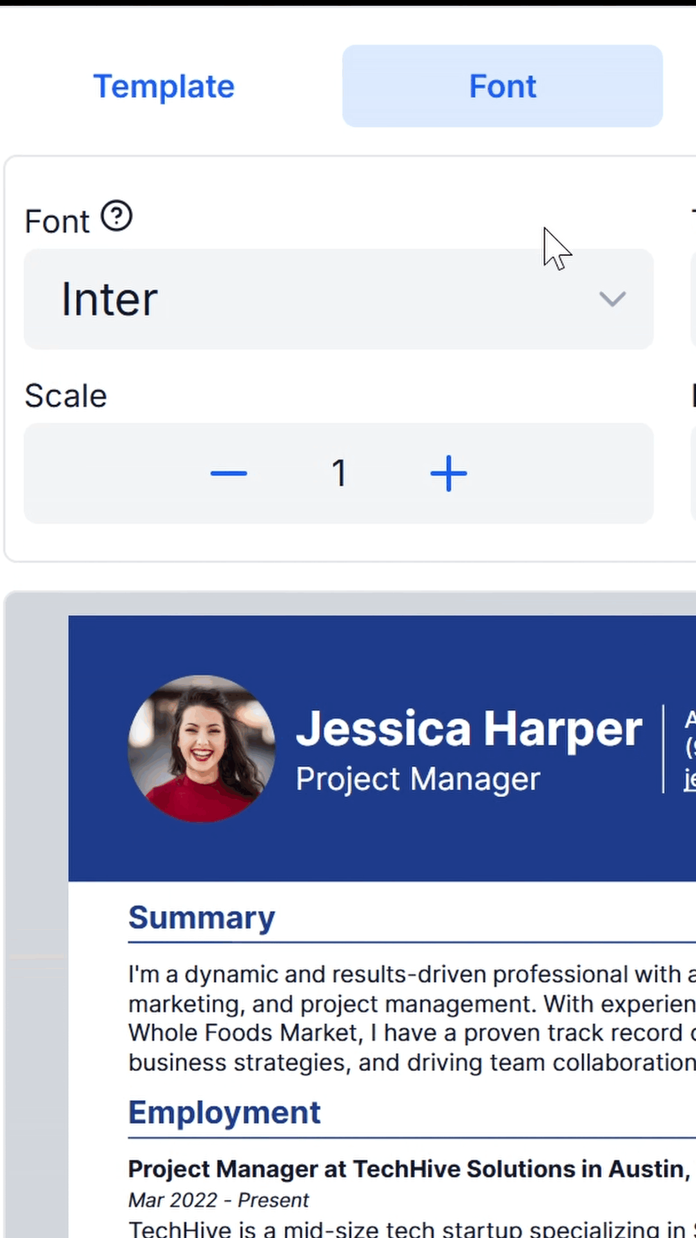Click the Project Manager subtitle in the header
The height and width of the screenshot is (1238, 696).
(x=418, y=779)
